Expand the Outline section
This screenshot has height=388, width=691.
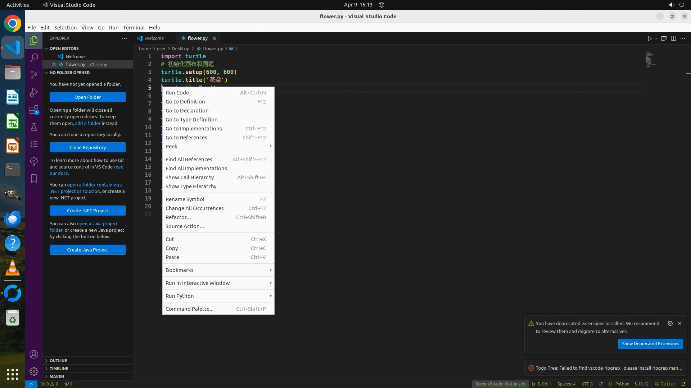click(x=58, y=361)
